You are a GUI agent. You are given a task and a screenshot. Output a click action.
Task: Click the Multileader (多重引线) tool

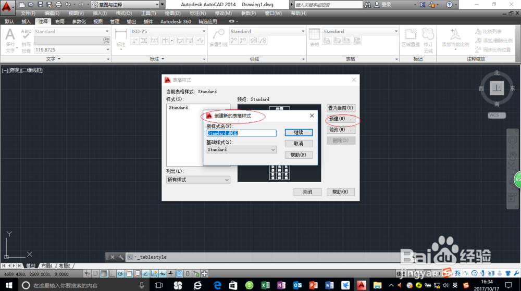tap(218, 37)
